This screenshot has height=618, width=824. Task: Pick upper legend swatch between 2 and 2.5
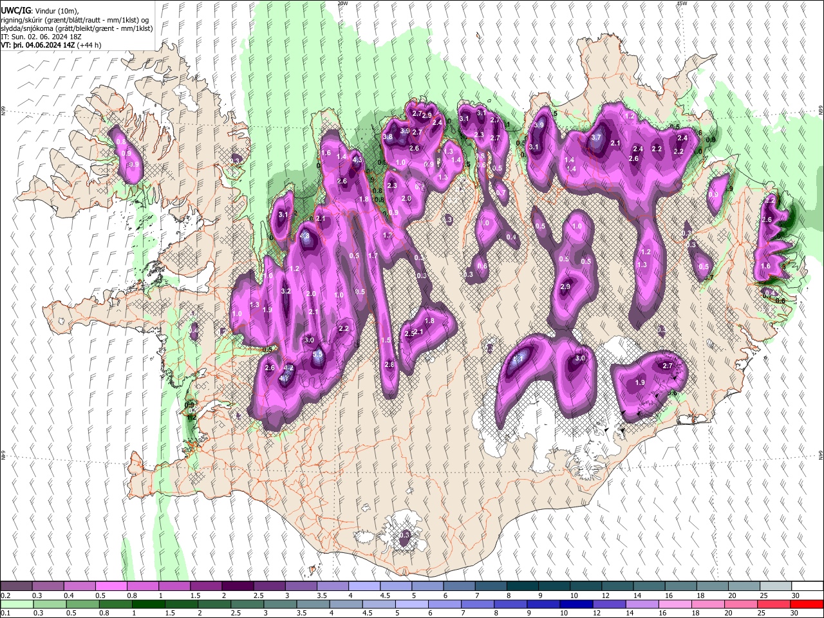pos(237,586)
